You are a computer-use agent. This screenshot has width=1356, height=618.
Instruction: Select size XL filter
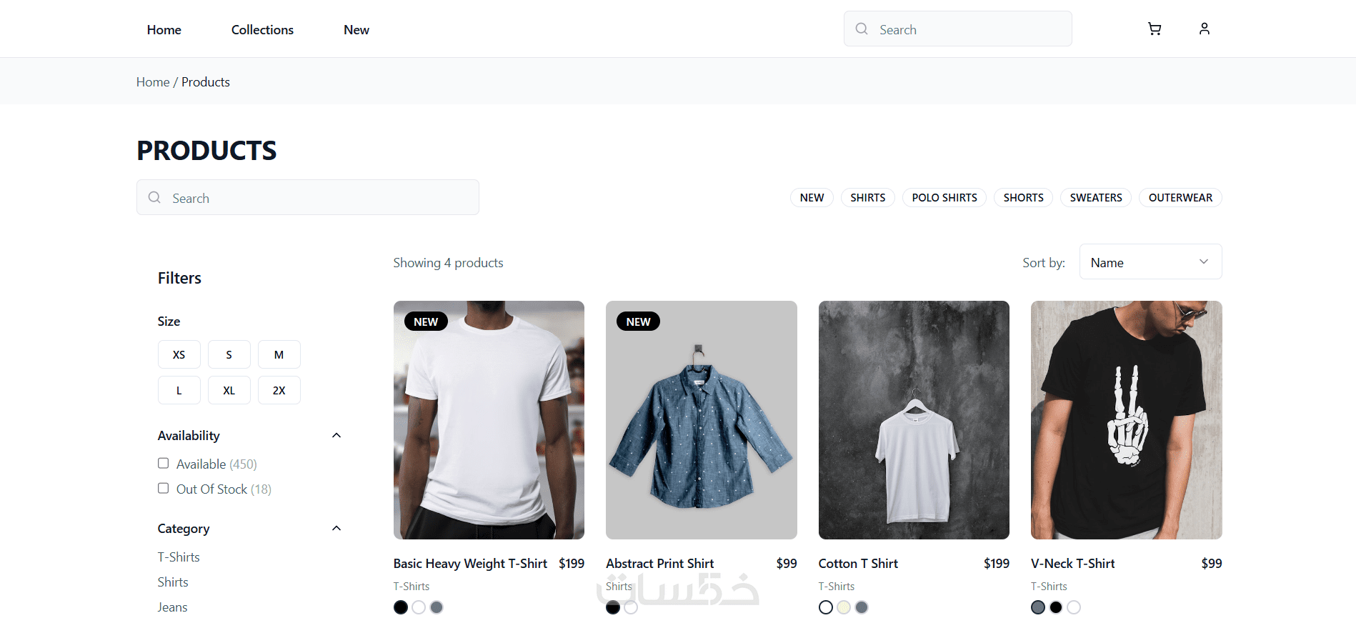tap(229, 391)
